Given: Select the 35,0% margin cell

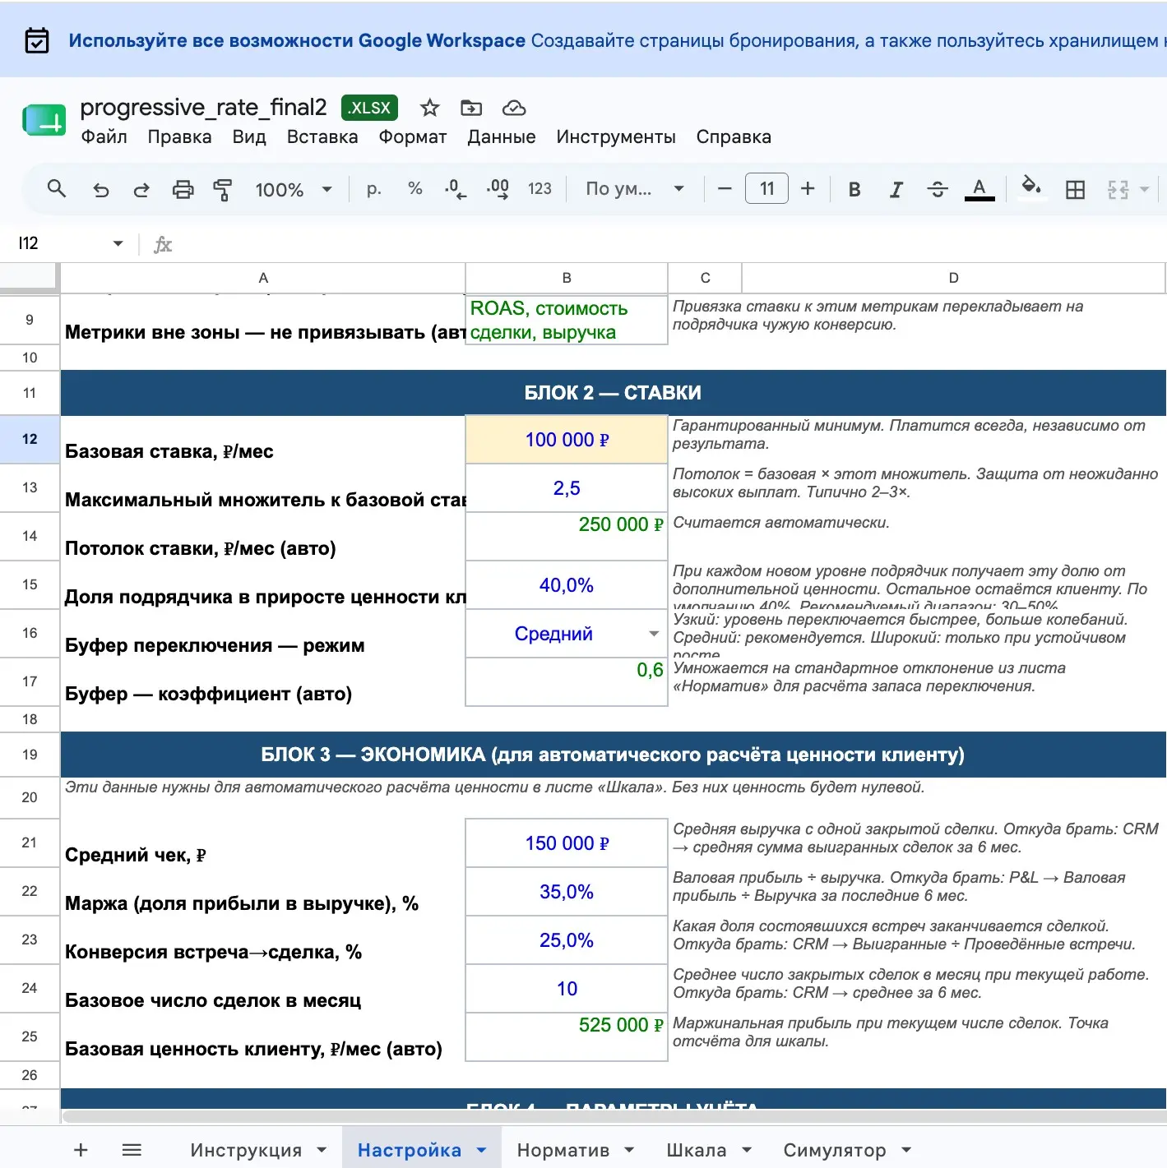Looking at the screenshot, I should point(567,892).
